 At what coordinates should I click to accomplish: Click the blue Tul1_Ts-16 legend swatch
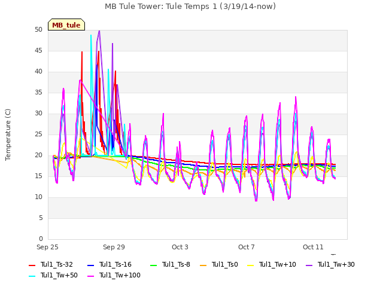[90, 265]
